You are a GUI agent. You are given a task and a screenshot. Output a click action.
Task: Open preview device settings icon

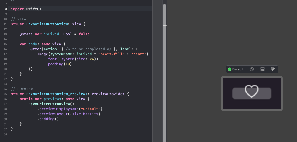click(x=262, y=69)
